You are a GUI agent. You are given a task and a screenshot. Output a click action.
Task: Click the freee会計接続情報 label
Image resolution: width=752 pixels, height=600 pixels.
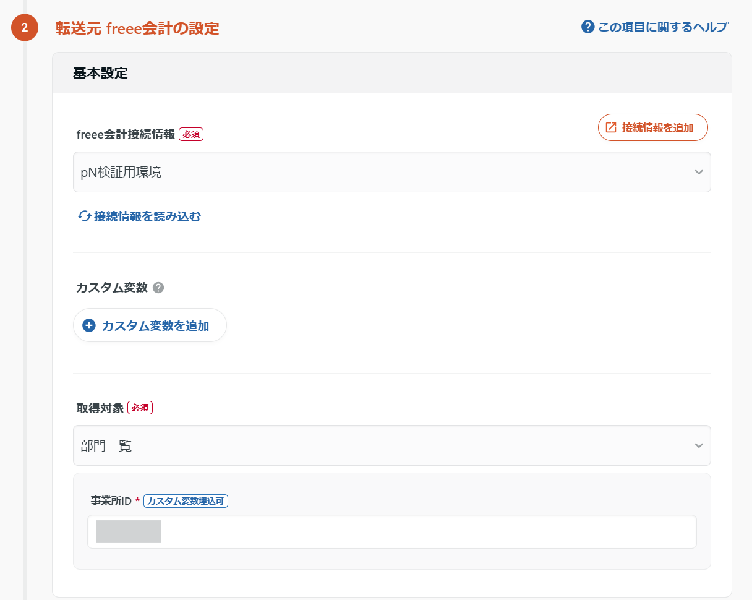tap(126, 134)
